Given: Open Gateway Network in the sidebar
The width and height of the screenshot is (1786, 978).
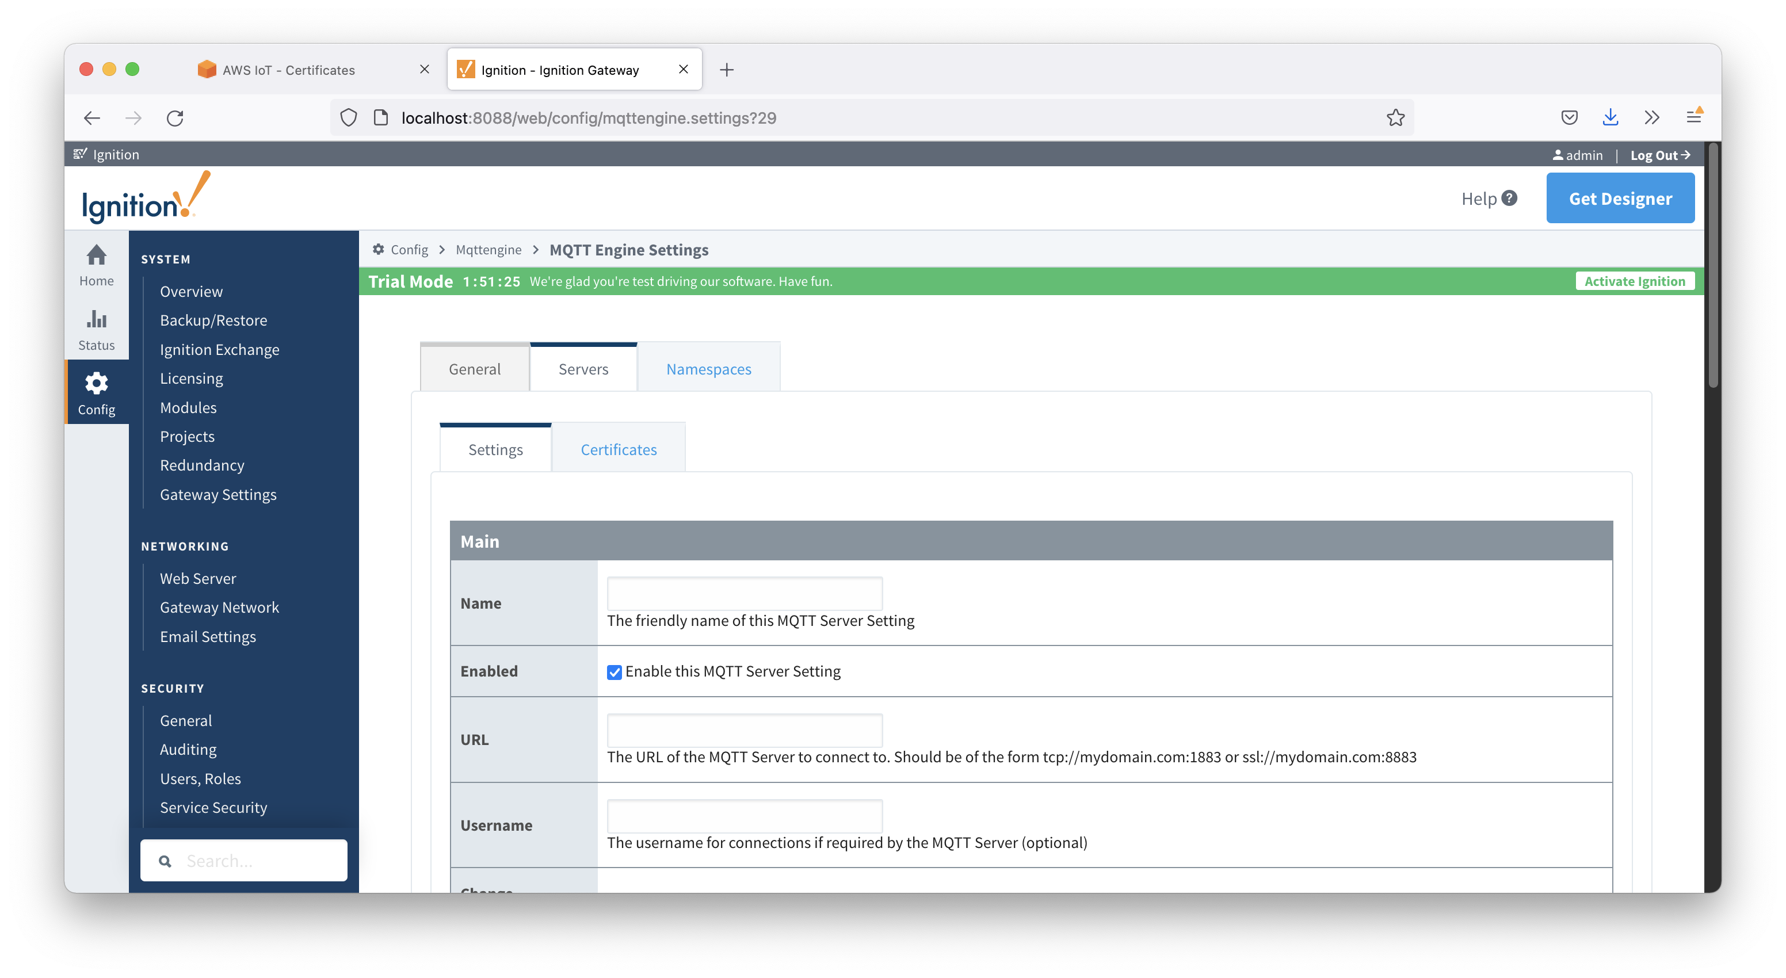Looking at the screenshot, I should pyautogui.click(x=219, y=607).
